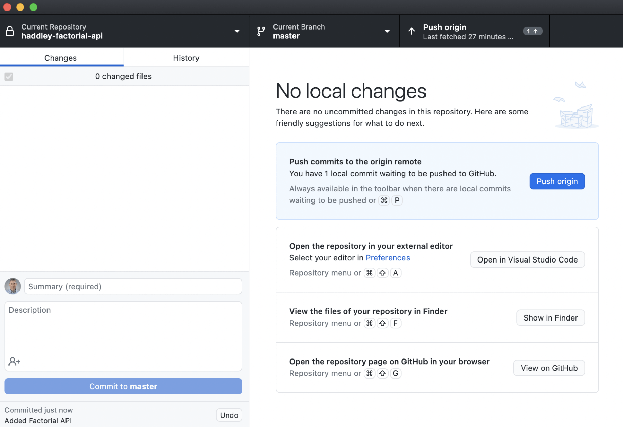Focus the Summary (required) input field
Viewport: 623px width, 427px height.
(x=133, y=287)
